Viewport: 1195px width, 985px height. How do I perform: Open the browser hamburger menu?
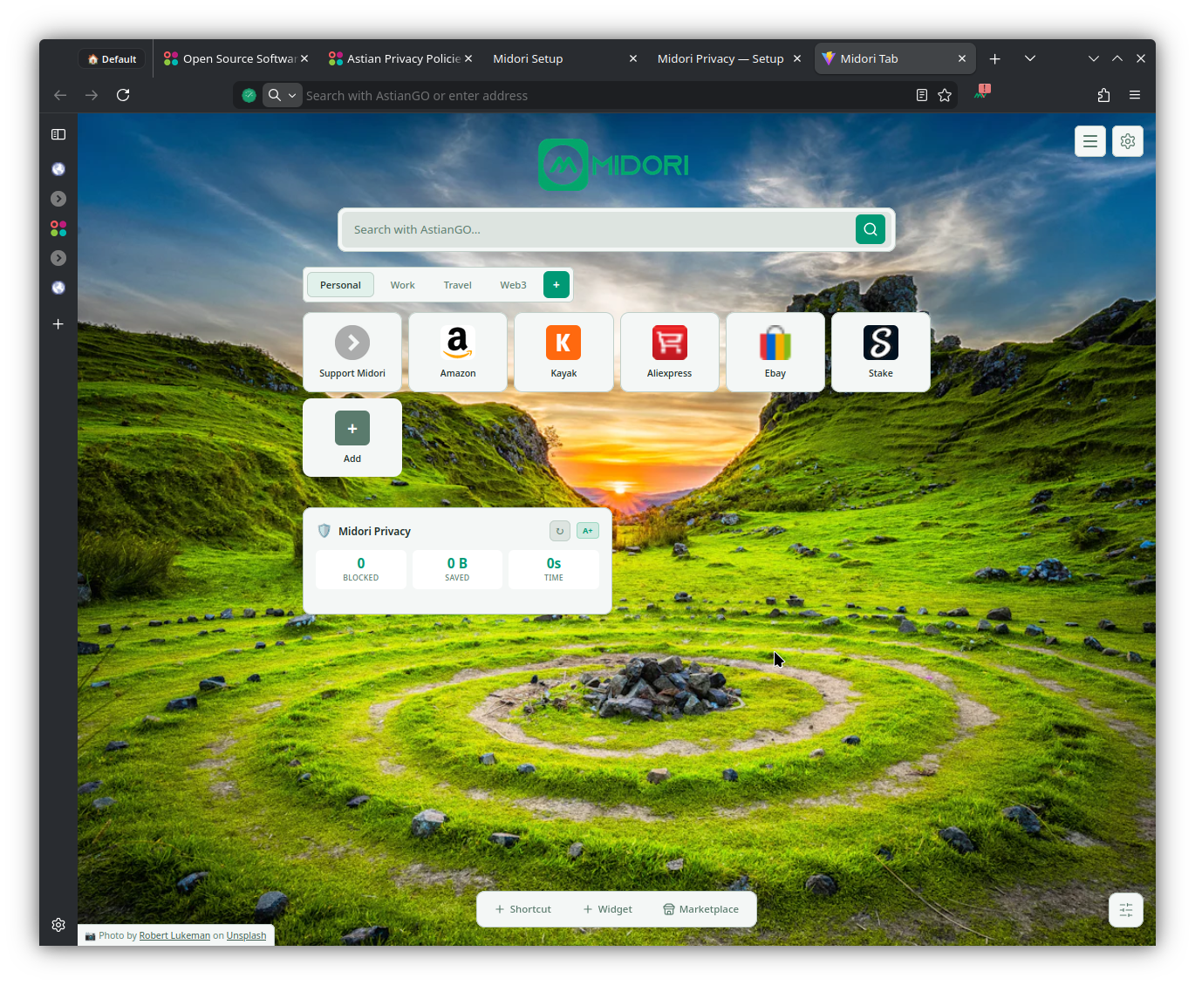tap(1135, 95)
